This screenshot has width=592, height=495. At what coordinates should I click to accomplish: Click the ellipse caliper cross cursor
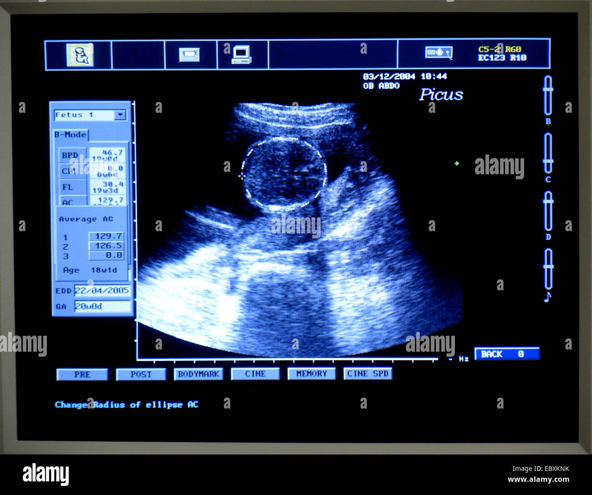click(x=242, y=175)
